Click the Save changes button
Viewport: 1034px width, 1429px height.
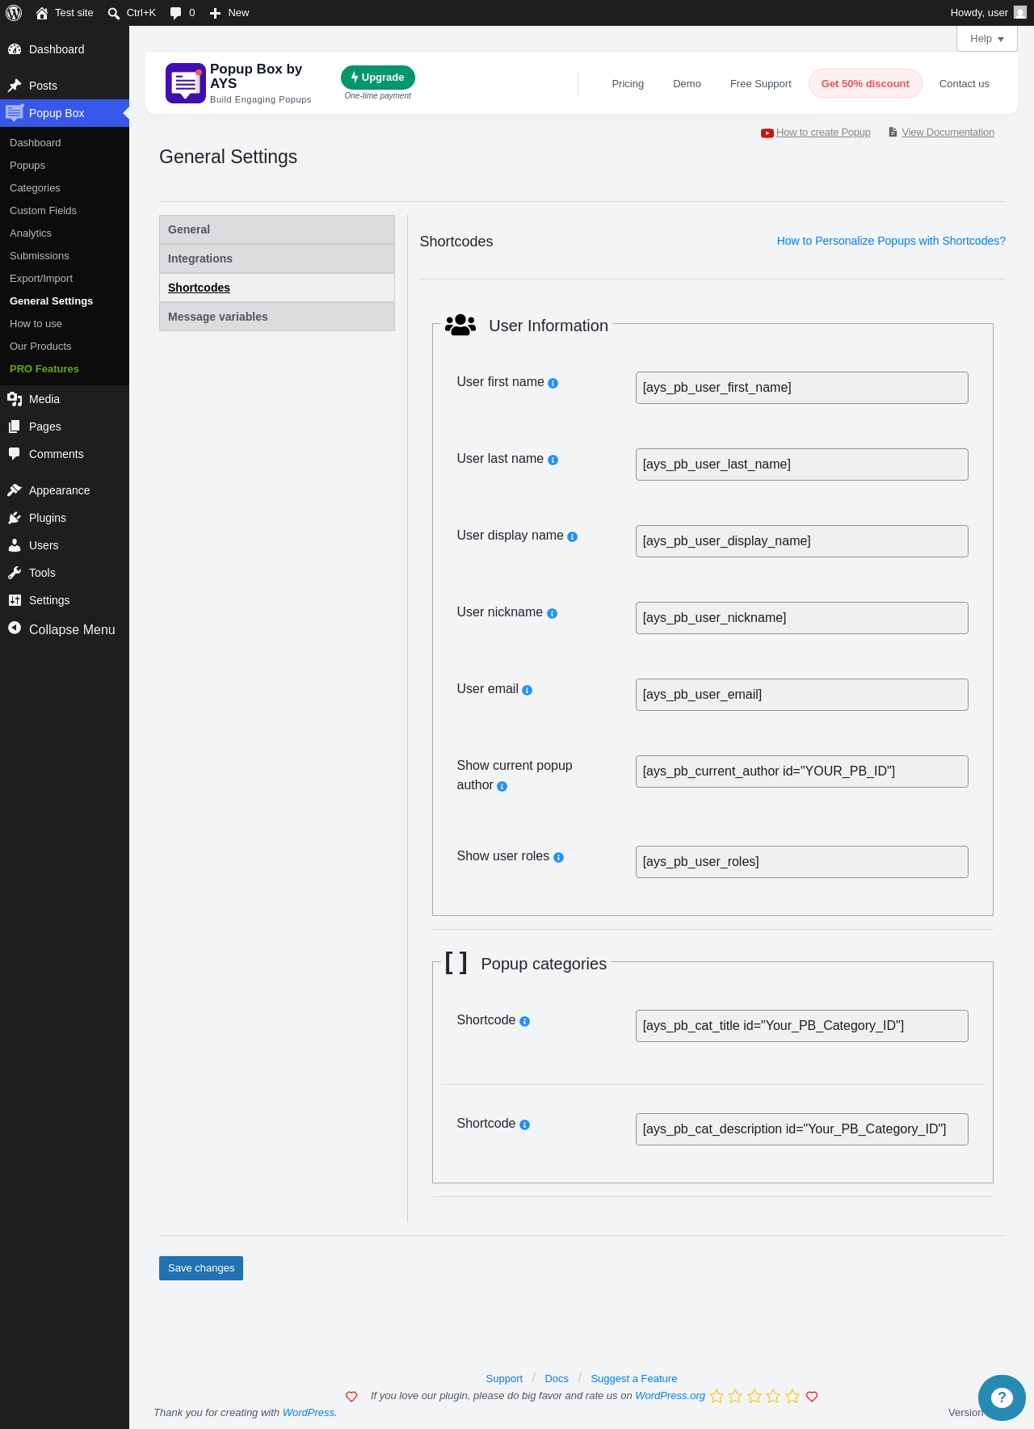click(201, 1268)
